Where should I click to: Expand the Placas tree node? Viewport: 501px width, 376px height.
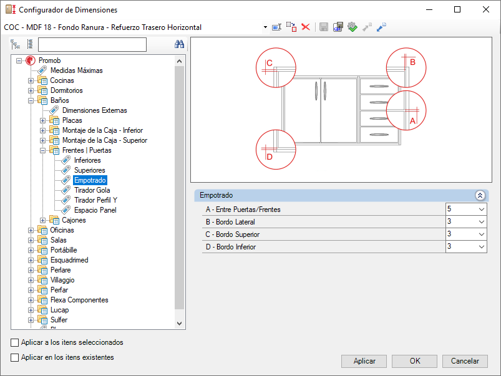click(42, 121)
